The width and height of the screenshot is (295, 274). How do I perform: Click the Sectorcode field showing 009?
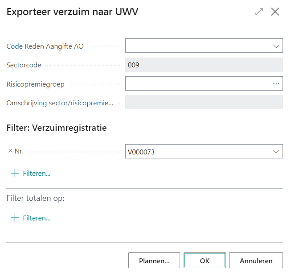click(204, 65)
